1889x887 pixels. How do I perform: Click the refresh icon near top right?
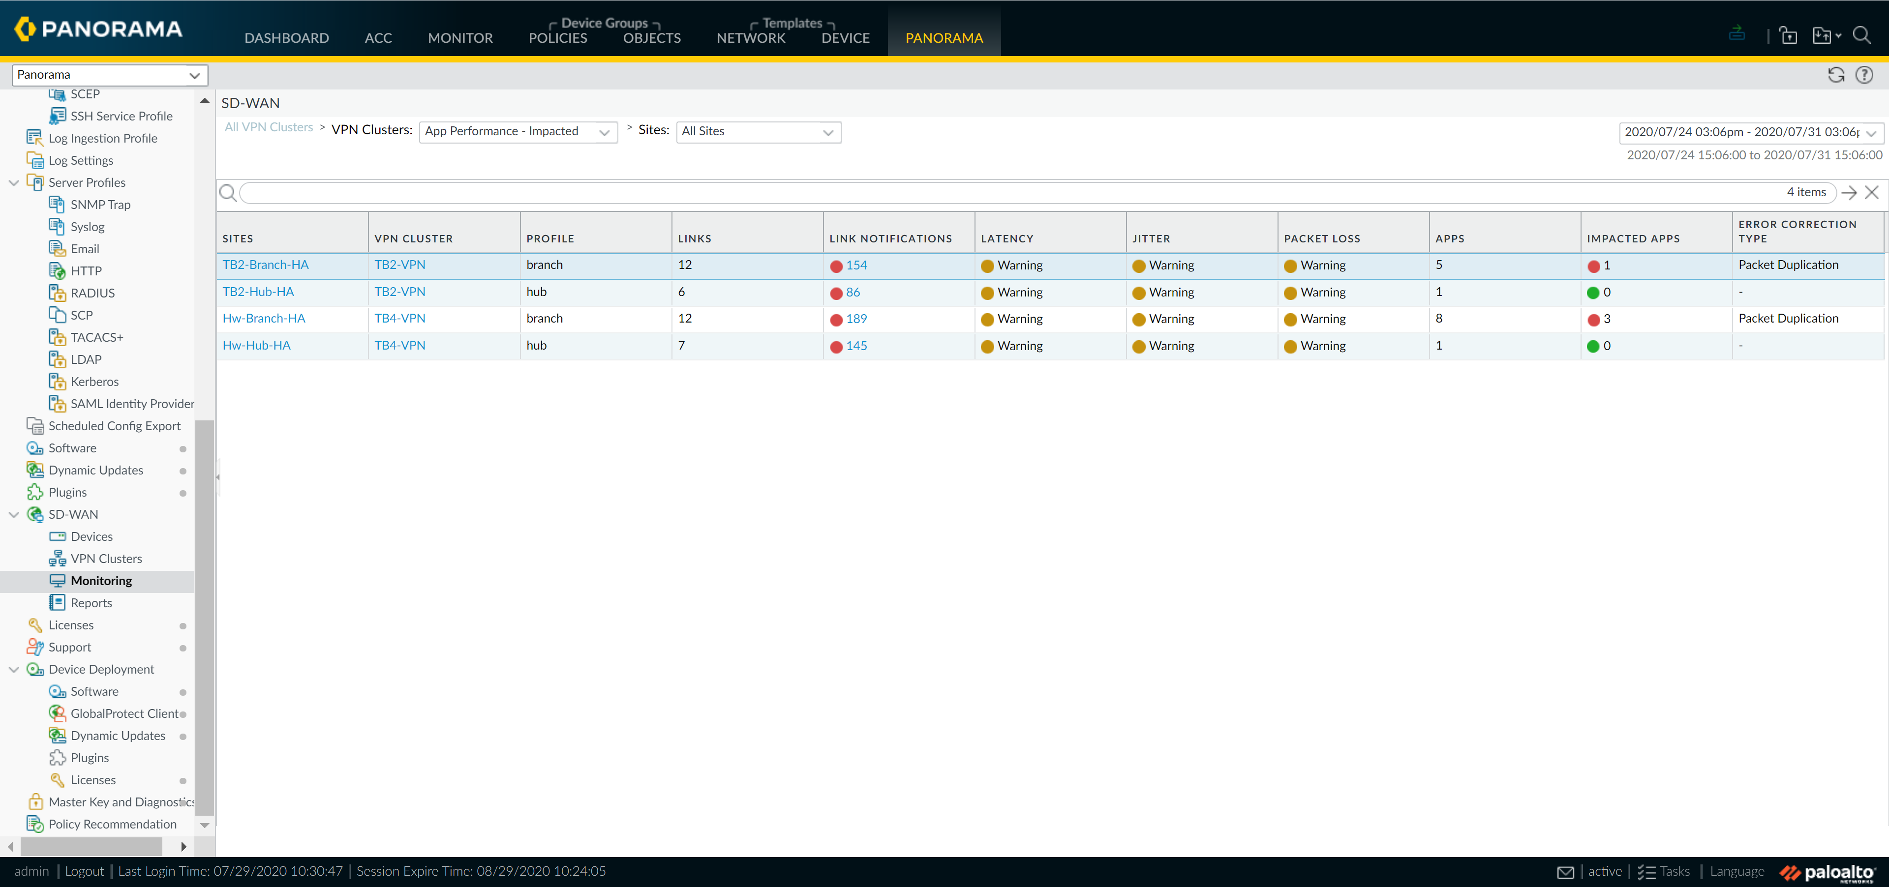point(1835,75)
